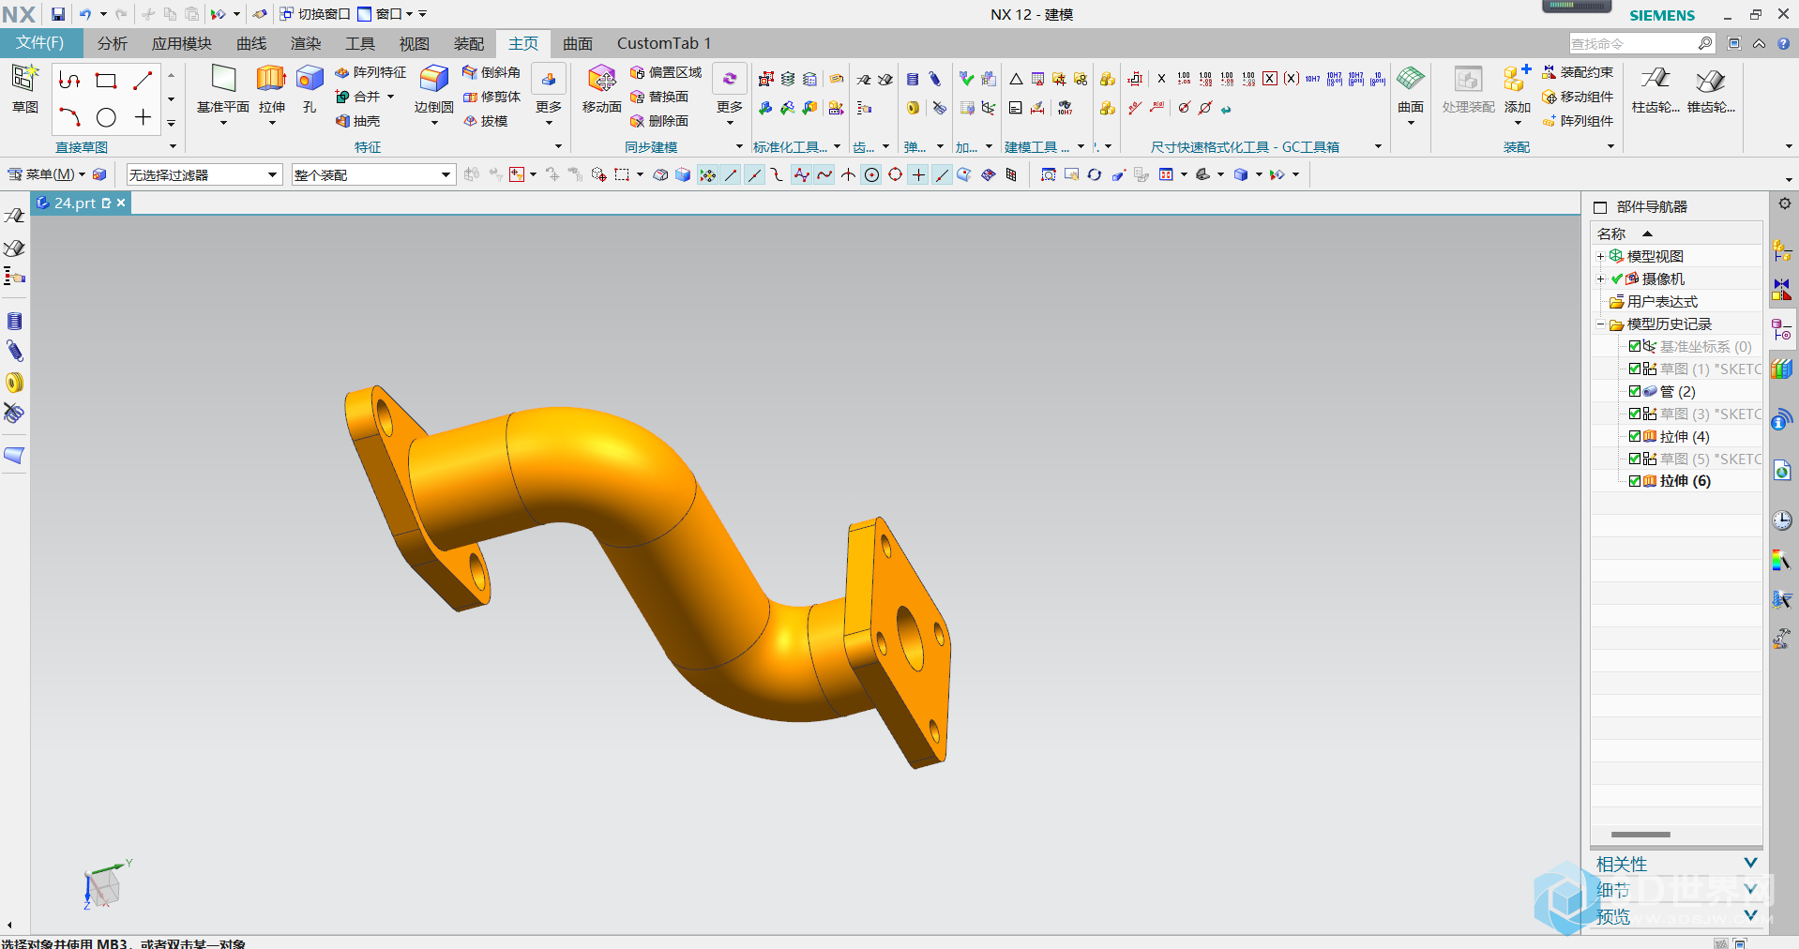Switch to the CustomTab 1 tab
The width and height of the screenshot is (1799, 949).
click(664, 43)
